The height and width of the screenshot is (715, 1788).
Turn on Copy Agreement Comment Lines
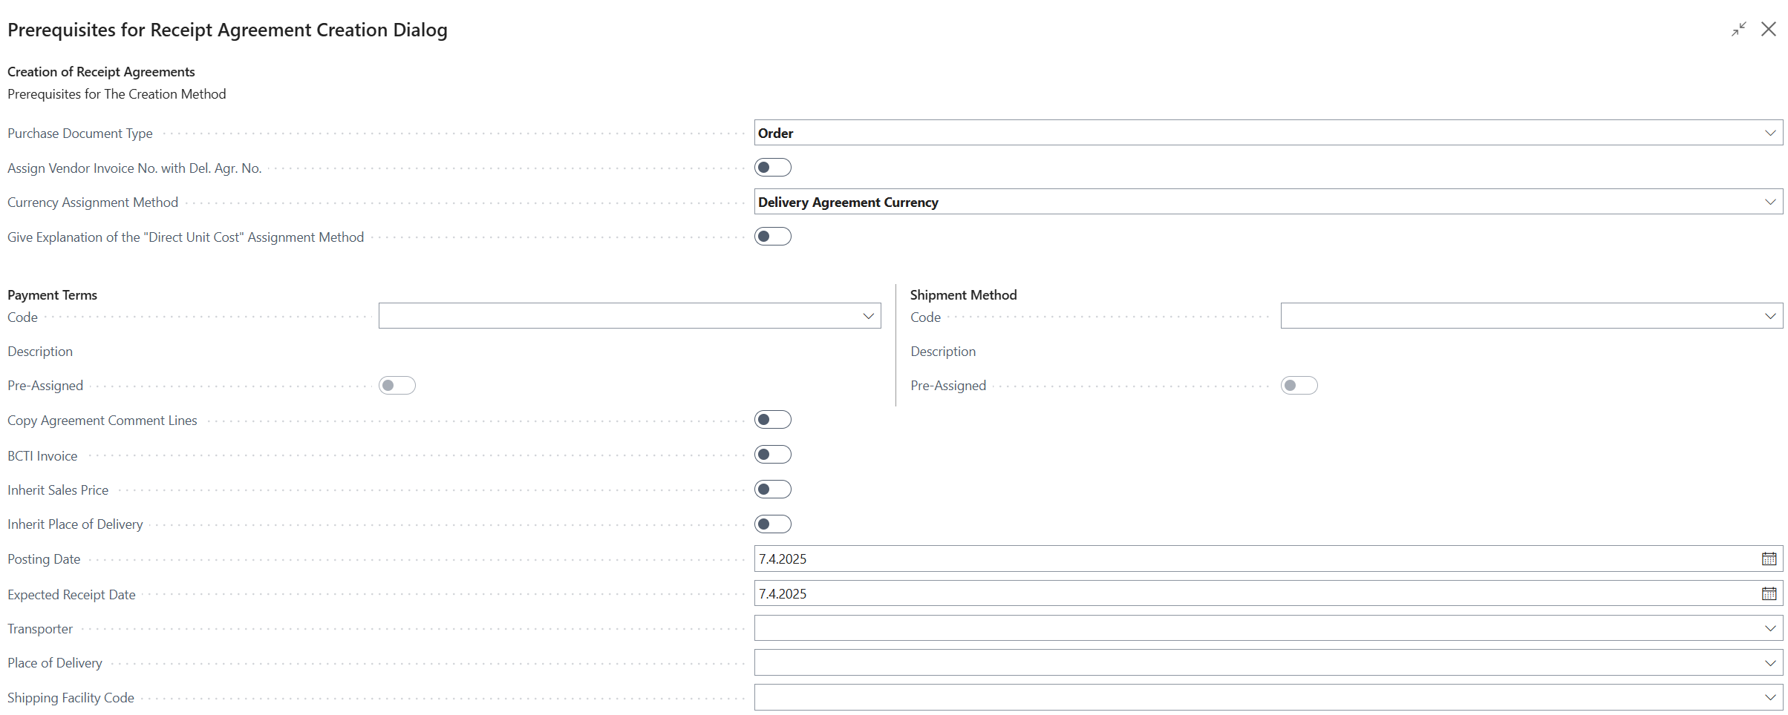click(772, 420)
